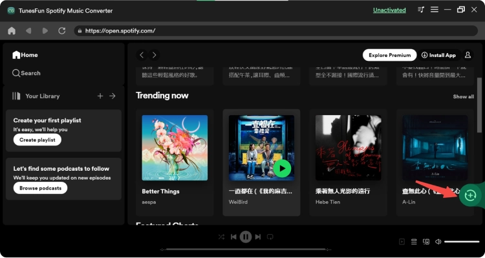
Task: Open the user profile icon
Action: click(x=468, y=55)
